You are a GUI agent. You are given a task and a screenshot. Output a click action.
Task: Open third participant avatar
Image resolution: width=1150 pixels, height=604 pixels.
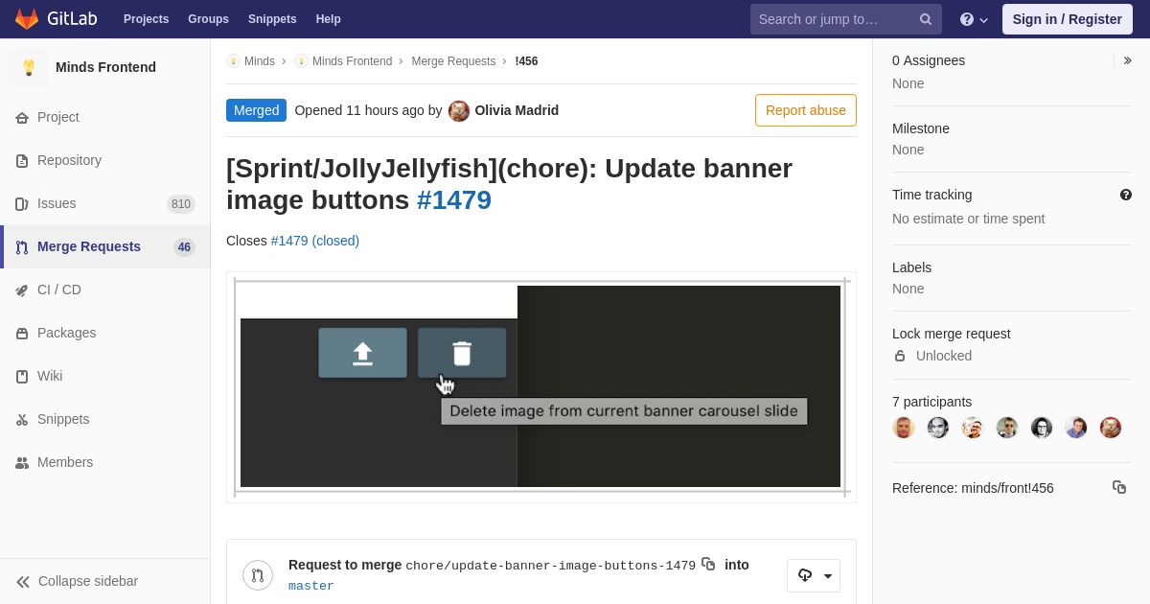(973, 428)
